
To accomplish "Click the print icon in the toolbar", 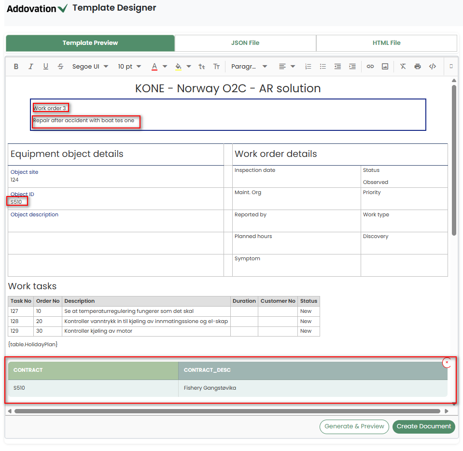I will tap(418, 67).
